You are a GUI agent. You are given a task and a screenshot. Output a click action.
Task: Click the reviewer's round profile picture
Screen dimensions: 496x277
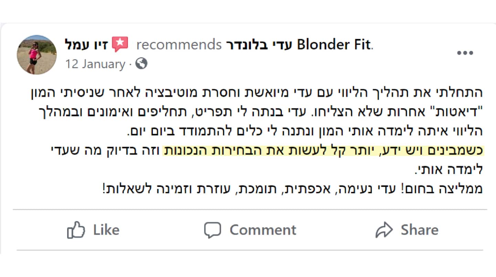pyautogui.click(x=36, y=55)
